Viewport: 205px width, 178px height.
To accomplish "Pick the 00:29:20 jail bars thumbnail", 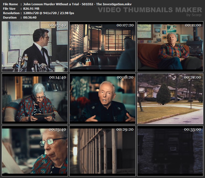I will (102, 151).
